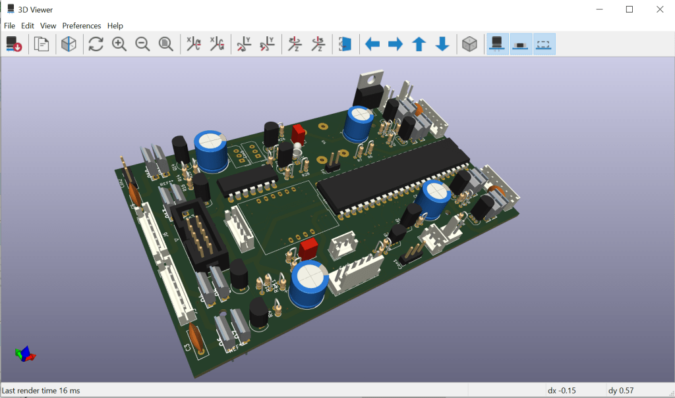Open the View menu
Screen dimensions: 675x398
[48, 26]
